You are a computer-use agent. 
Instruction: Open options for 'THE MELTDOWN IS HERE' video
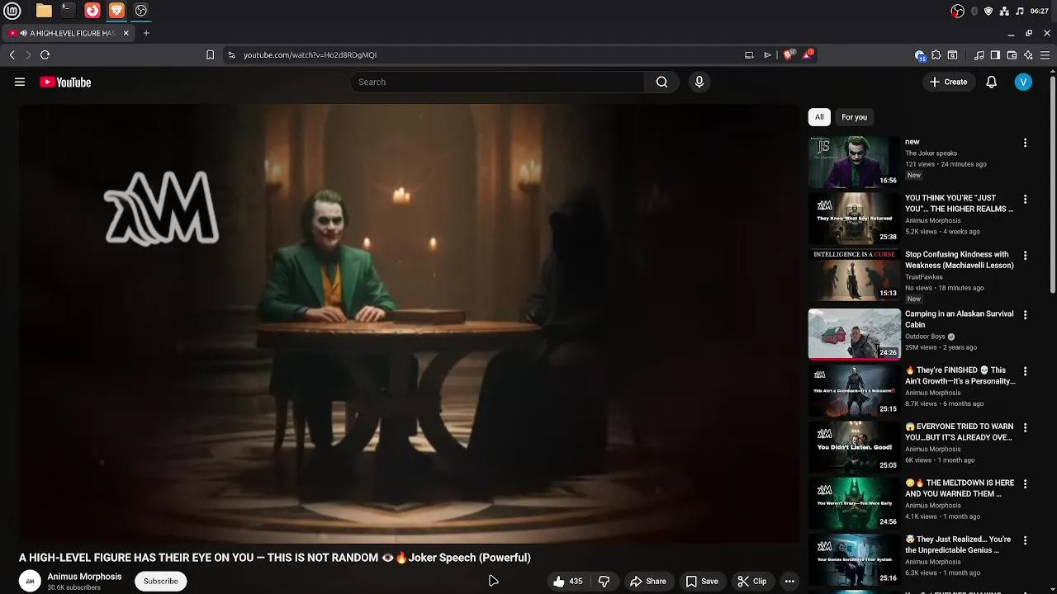[1025, 484]
